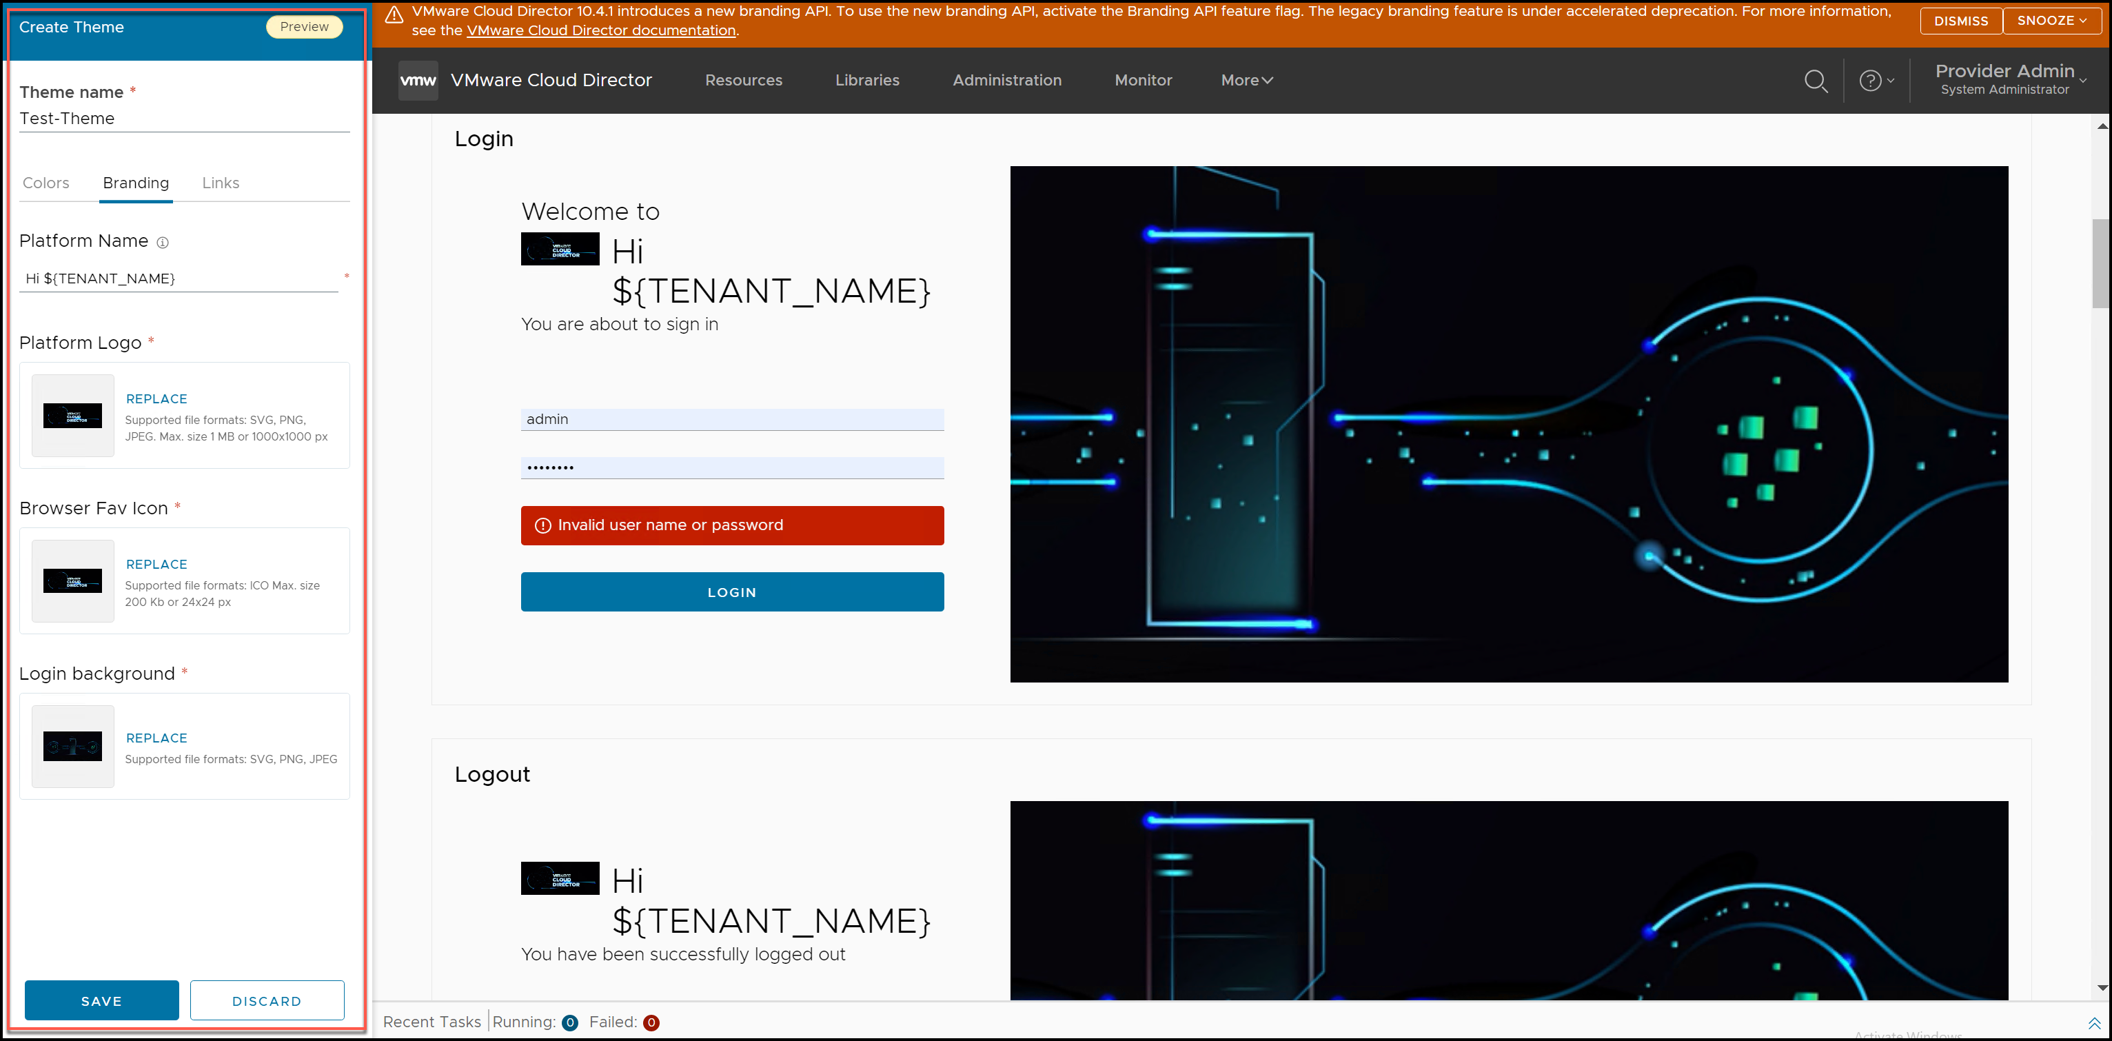Click Browser Fav Icon thumbnail
The image size is (2112, 1041).
(x=73, y=581)
